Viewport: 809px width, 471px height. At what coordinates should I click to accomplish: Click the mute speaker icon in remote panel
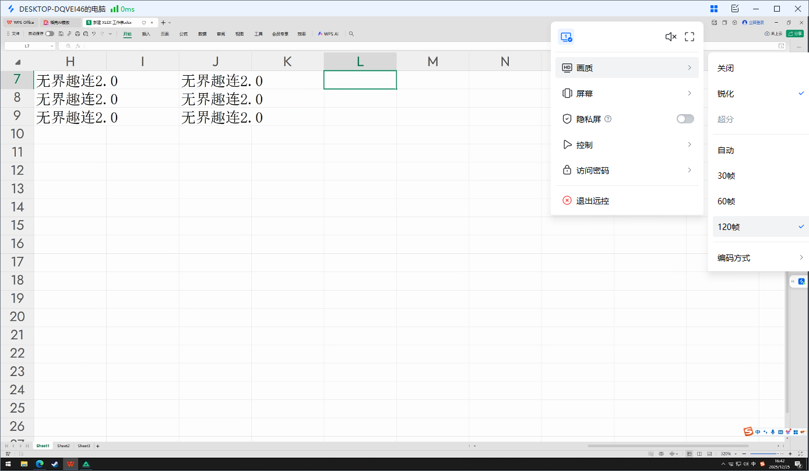coord(670,37)
